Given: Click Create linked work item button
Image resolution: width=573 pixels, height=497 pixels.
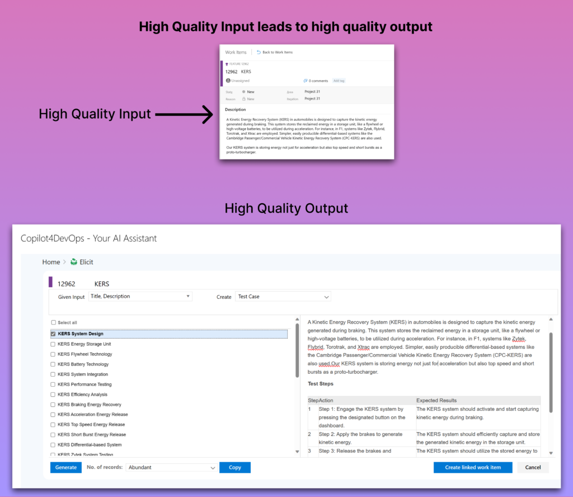Looking at the screenshot, I should 473,467.
